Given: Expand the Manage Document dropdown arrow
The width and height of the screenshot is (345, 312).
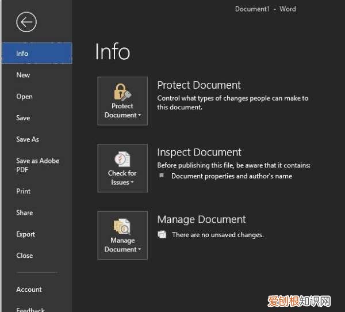Looking at the screenshot, I should pos(139,250).
